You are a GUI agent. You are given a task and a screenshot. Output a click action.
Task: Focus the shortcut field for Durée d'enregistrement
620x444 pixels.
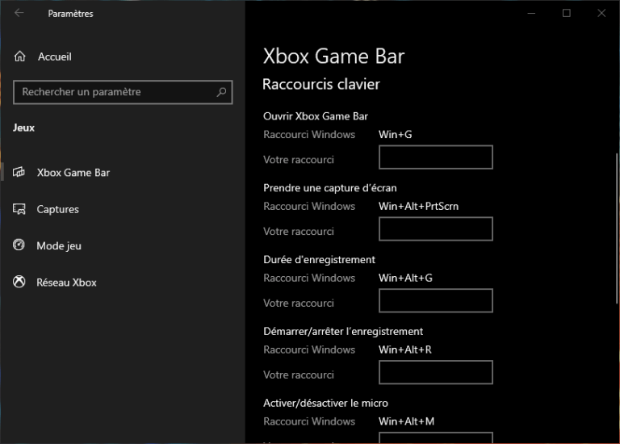pyautogui.click(x=435, y=301)
